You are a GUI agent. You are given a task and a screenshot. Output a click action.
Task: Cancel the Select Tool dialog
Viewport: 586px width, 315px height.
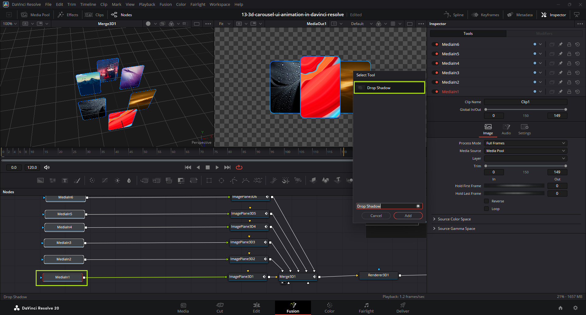376,216
